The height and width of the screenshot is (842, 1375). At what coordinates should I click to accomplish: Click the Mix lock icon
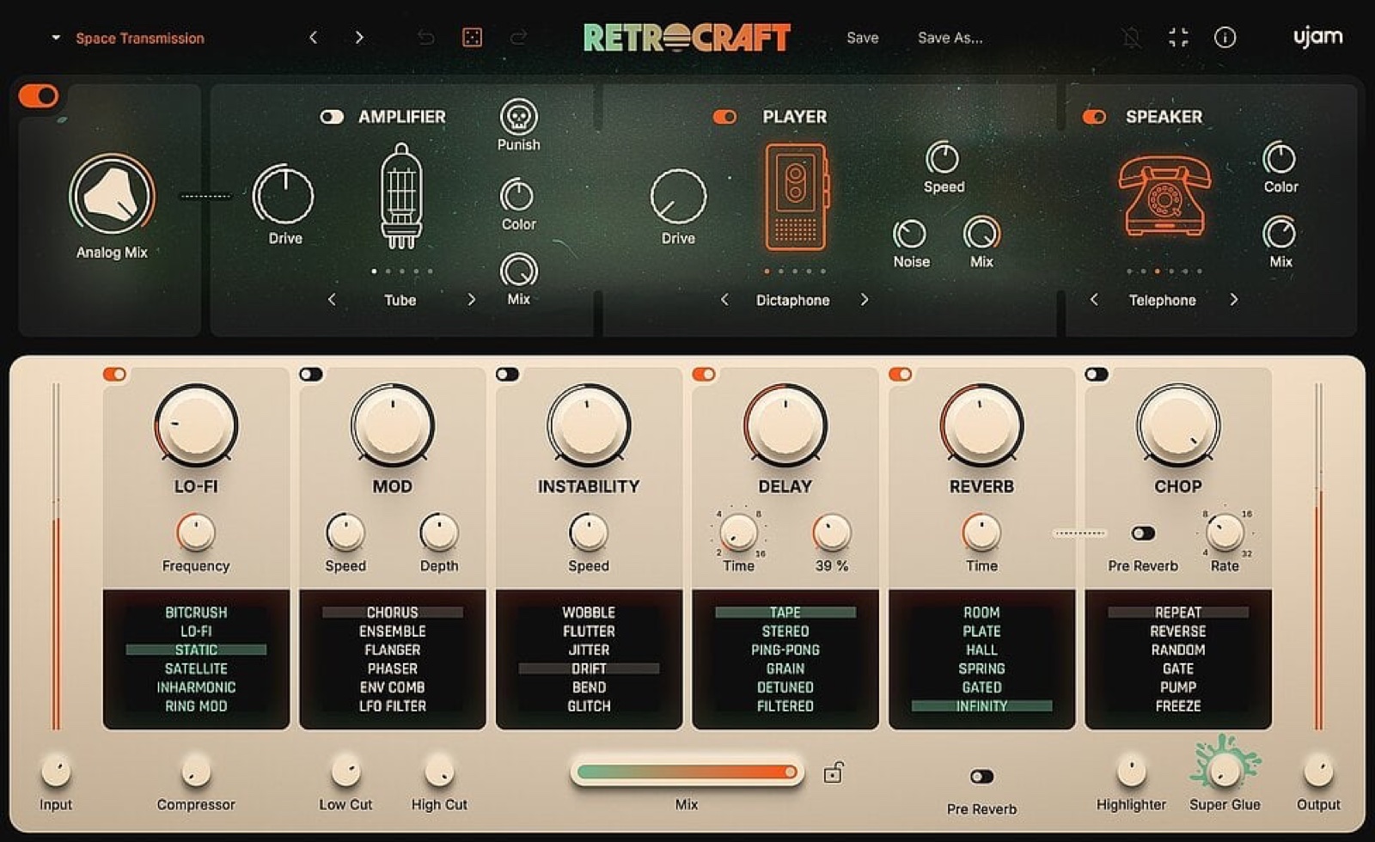point(833,772)
